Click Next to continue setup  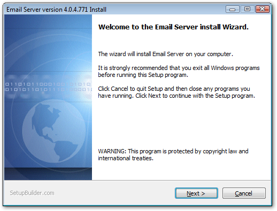pyautogui.click(x=196, y=193)
